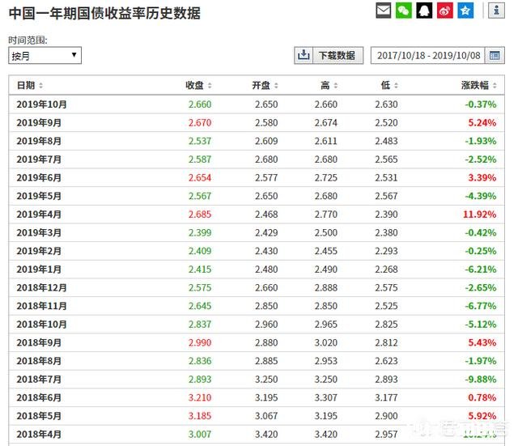Open the 按月 time range dropdown

(45, 55)
